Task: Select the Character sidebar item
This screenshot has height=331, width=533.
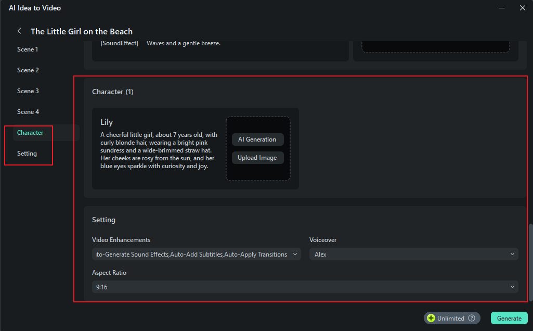Action: 30,133
